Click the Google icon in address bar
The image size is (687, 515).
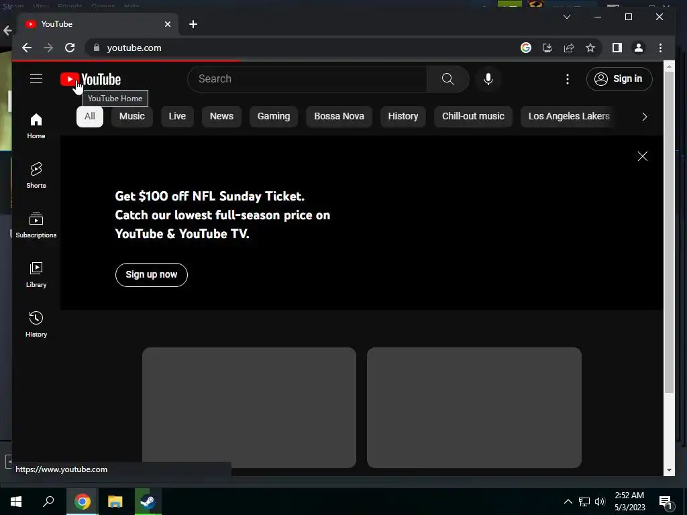point(526,48)
